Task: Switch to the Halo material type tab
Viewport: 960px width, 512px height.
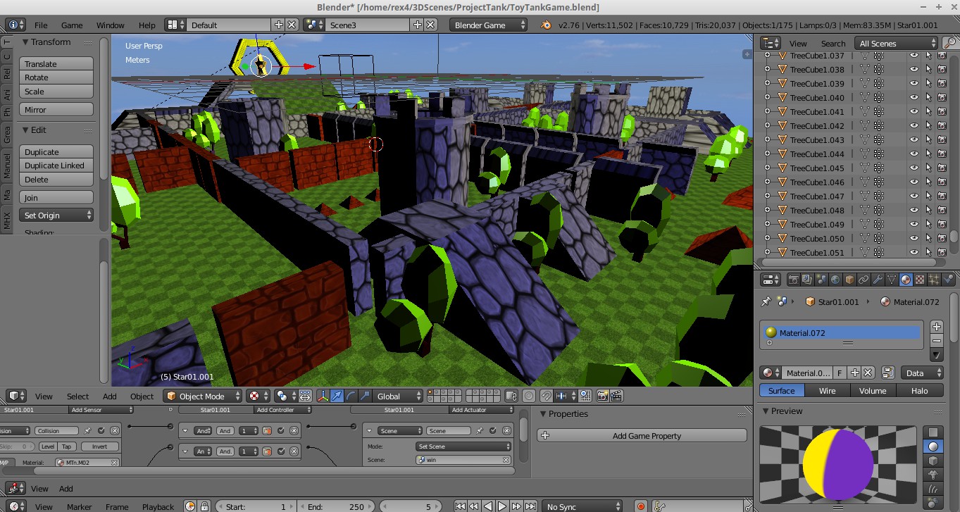Action: pos(919,391)
